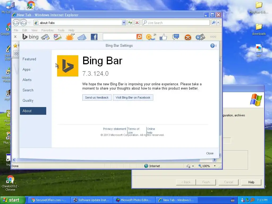The height and width of the screenshot is (204, 272).
Task: Open the Video film icon in Bing Bar
Action: click(200, 37)
